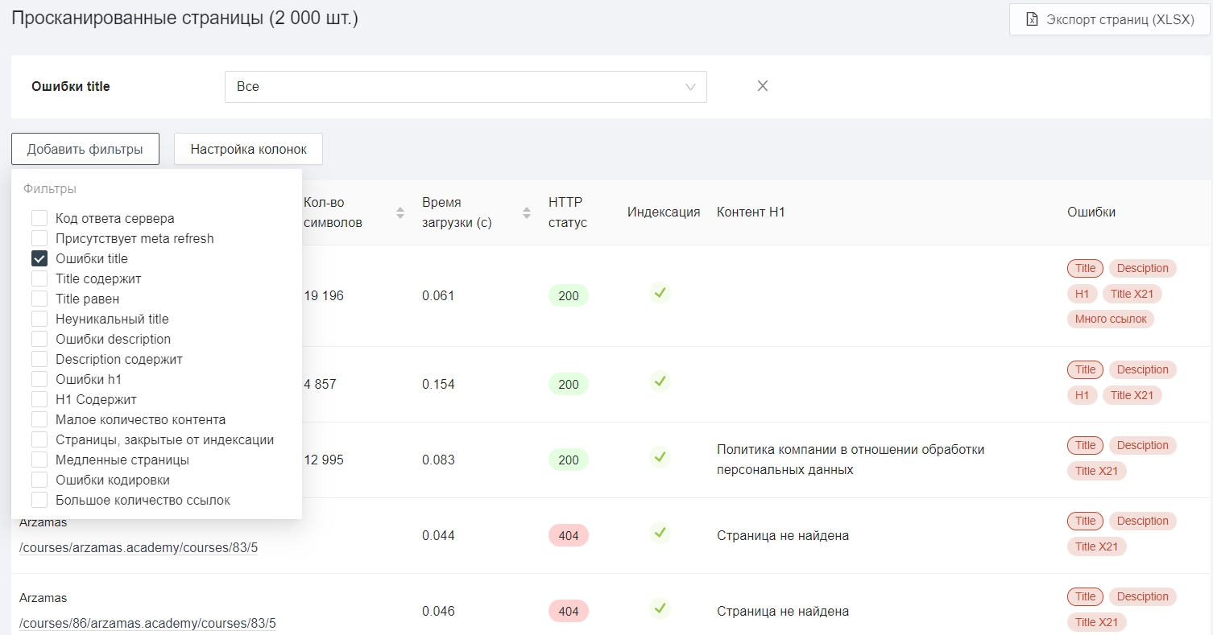The height and width of the screenshot is (635, 1213).
Task: Click the 'Title X21' tag in second row
Action: [x=1132, y=395]
